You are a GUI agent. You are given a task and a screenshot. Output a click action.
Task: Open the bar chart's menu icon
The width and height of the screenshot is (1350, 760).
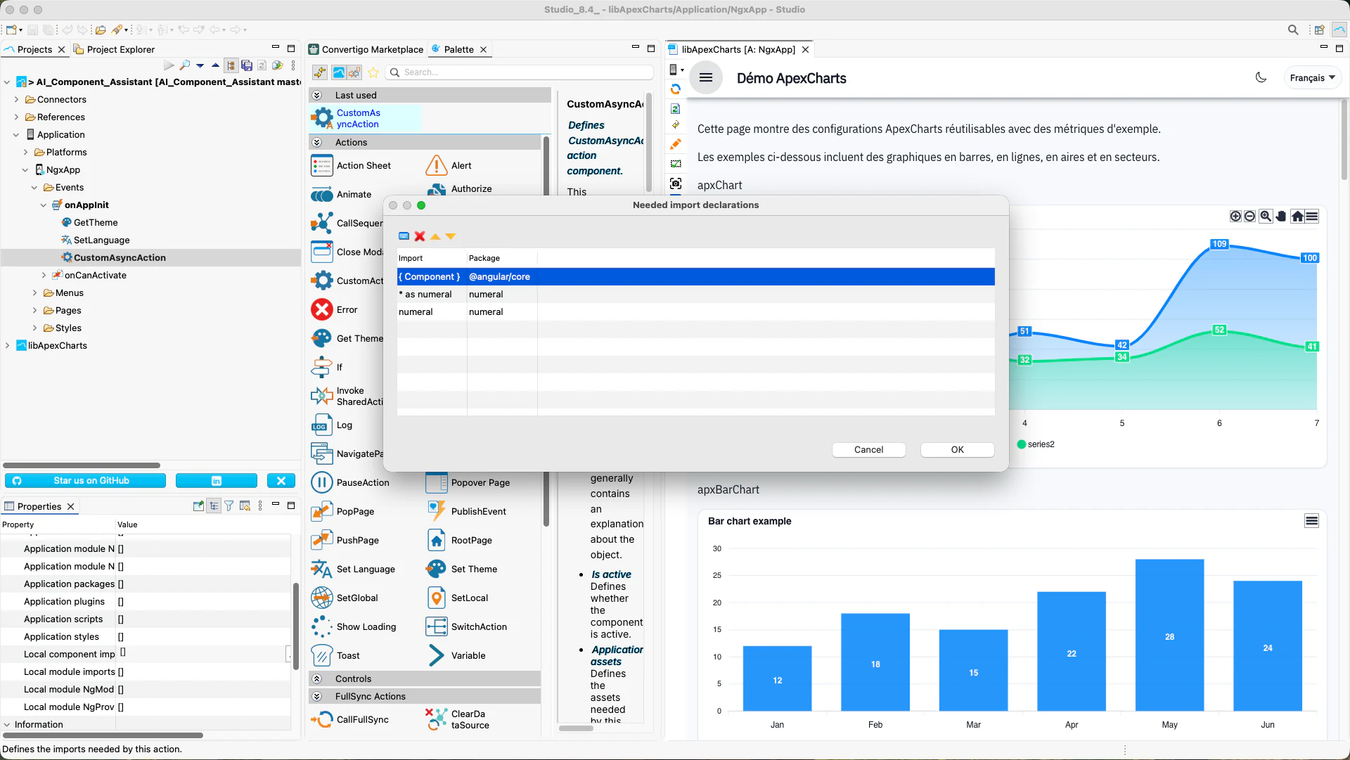pos(1312,521)
